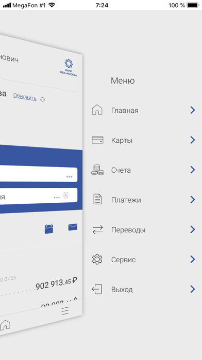Tap the 902 913.45 ₽ balance

56,283
